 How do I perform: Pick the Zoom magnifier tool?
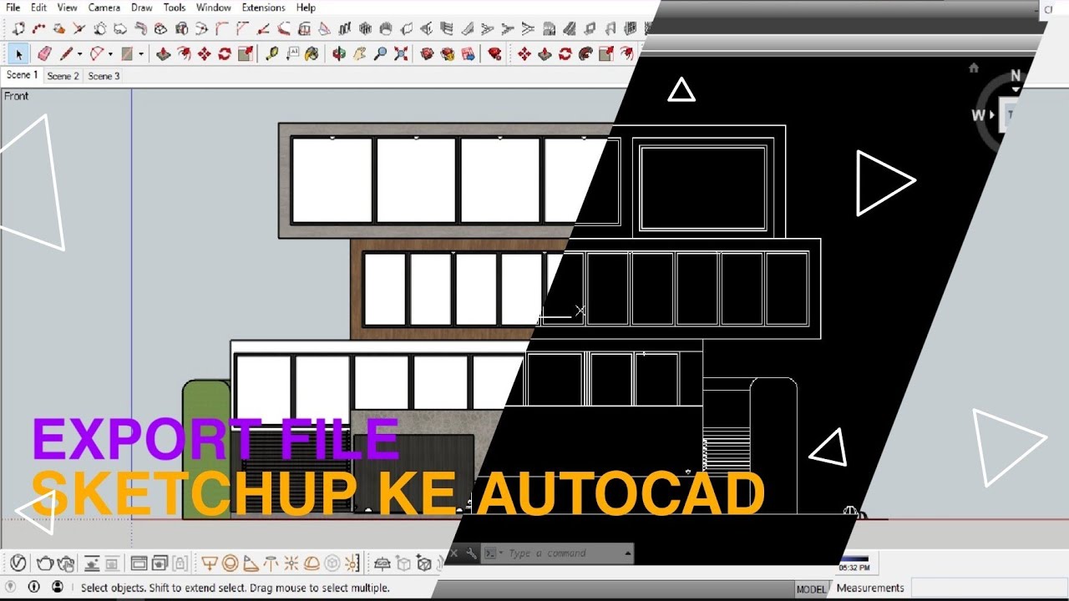click(380, 54)
